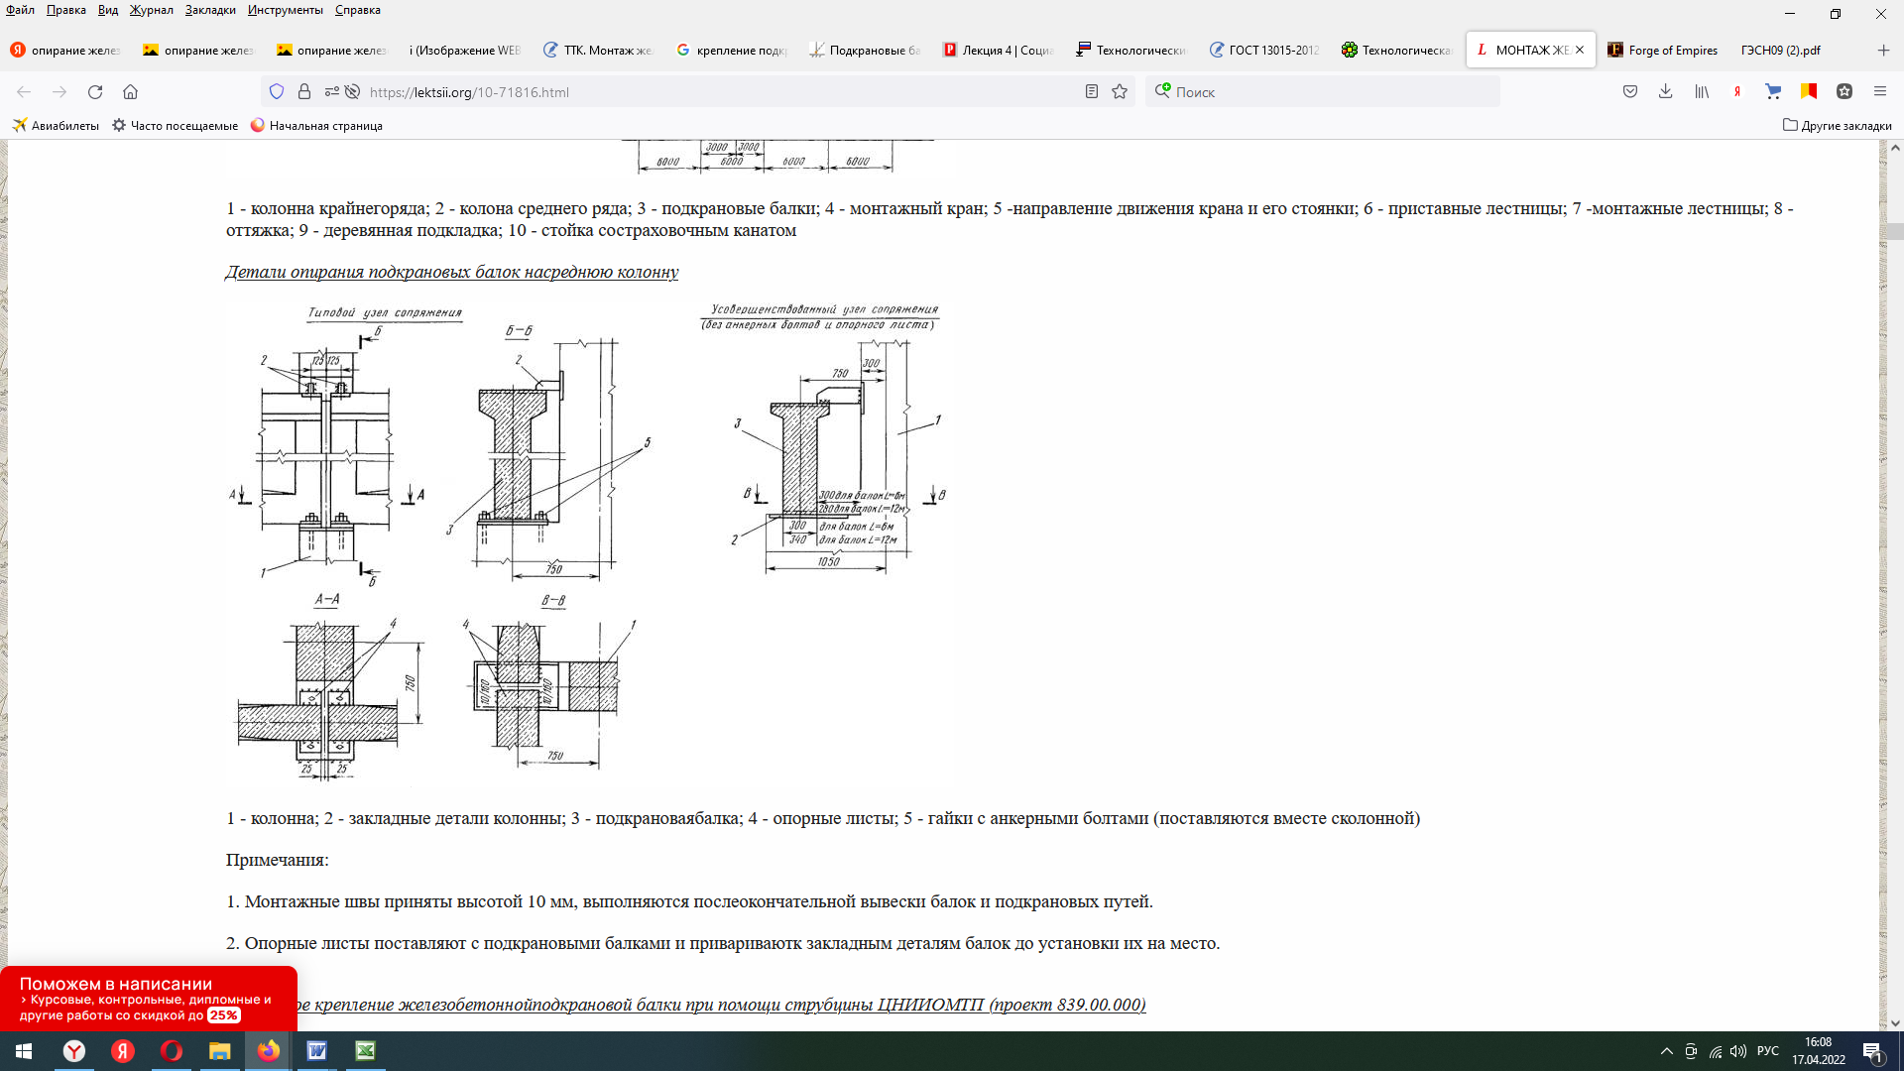The width and height of the screenshot is (1904, 1071).
Task: Open the Opera browser from taskbar
Action: coord(172,1051)
